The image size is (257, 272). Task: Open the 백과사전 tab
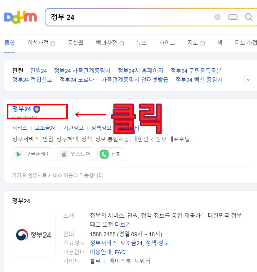(106, 43)
